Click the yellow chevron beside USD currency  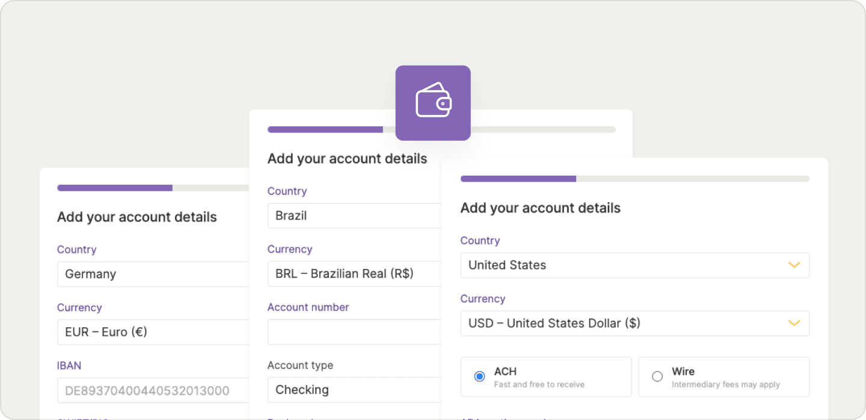(794, 323)
